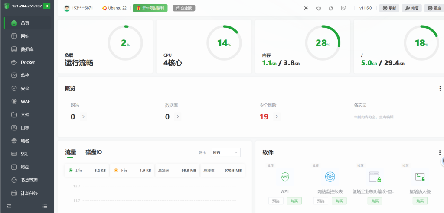Open the 网卡 dropdown showing 所有

pos(225,152)
